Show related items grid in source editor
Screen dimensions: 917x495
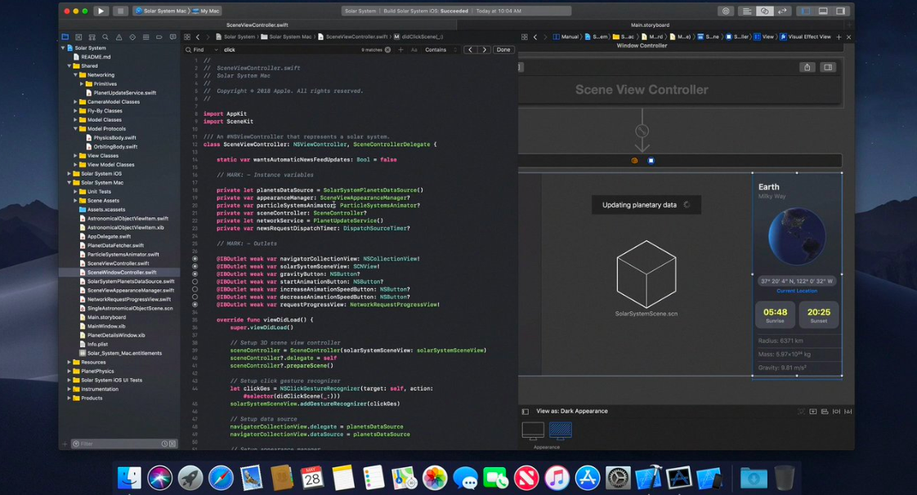click(x=187, y=37)
